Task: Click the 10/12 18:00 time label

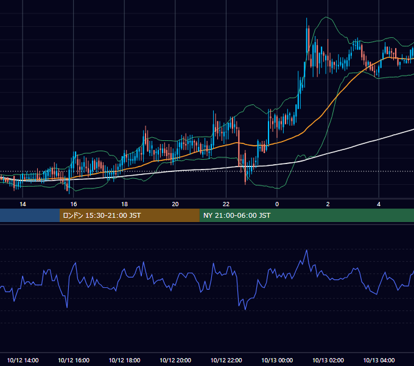Action: (124, 360)
